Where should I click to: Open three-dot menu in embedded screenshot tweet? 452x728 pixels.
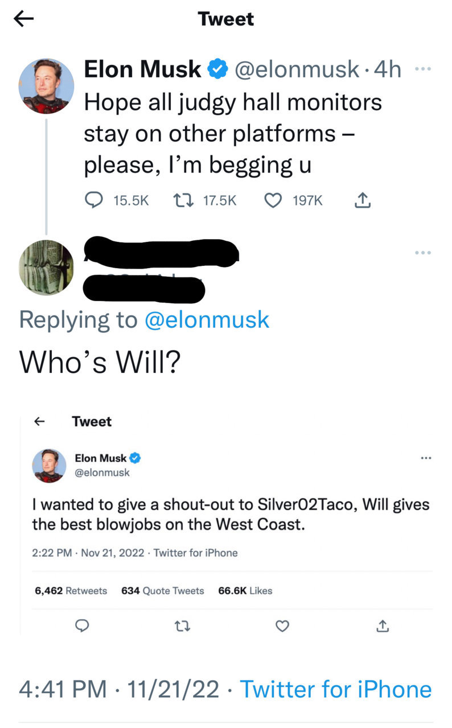[426, 458]
